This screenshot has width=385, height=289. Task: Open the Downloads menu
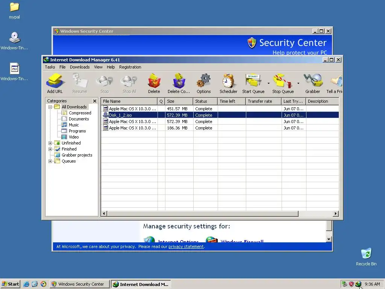pos(80,67)
